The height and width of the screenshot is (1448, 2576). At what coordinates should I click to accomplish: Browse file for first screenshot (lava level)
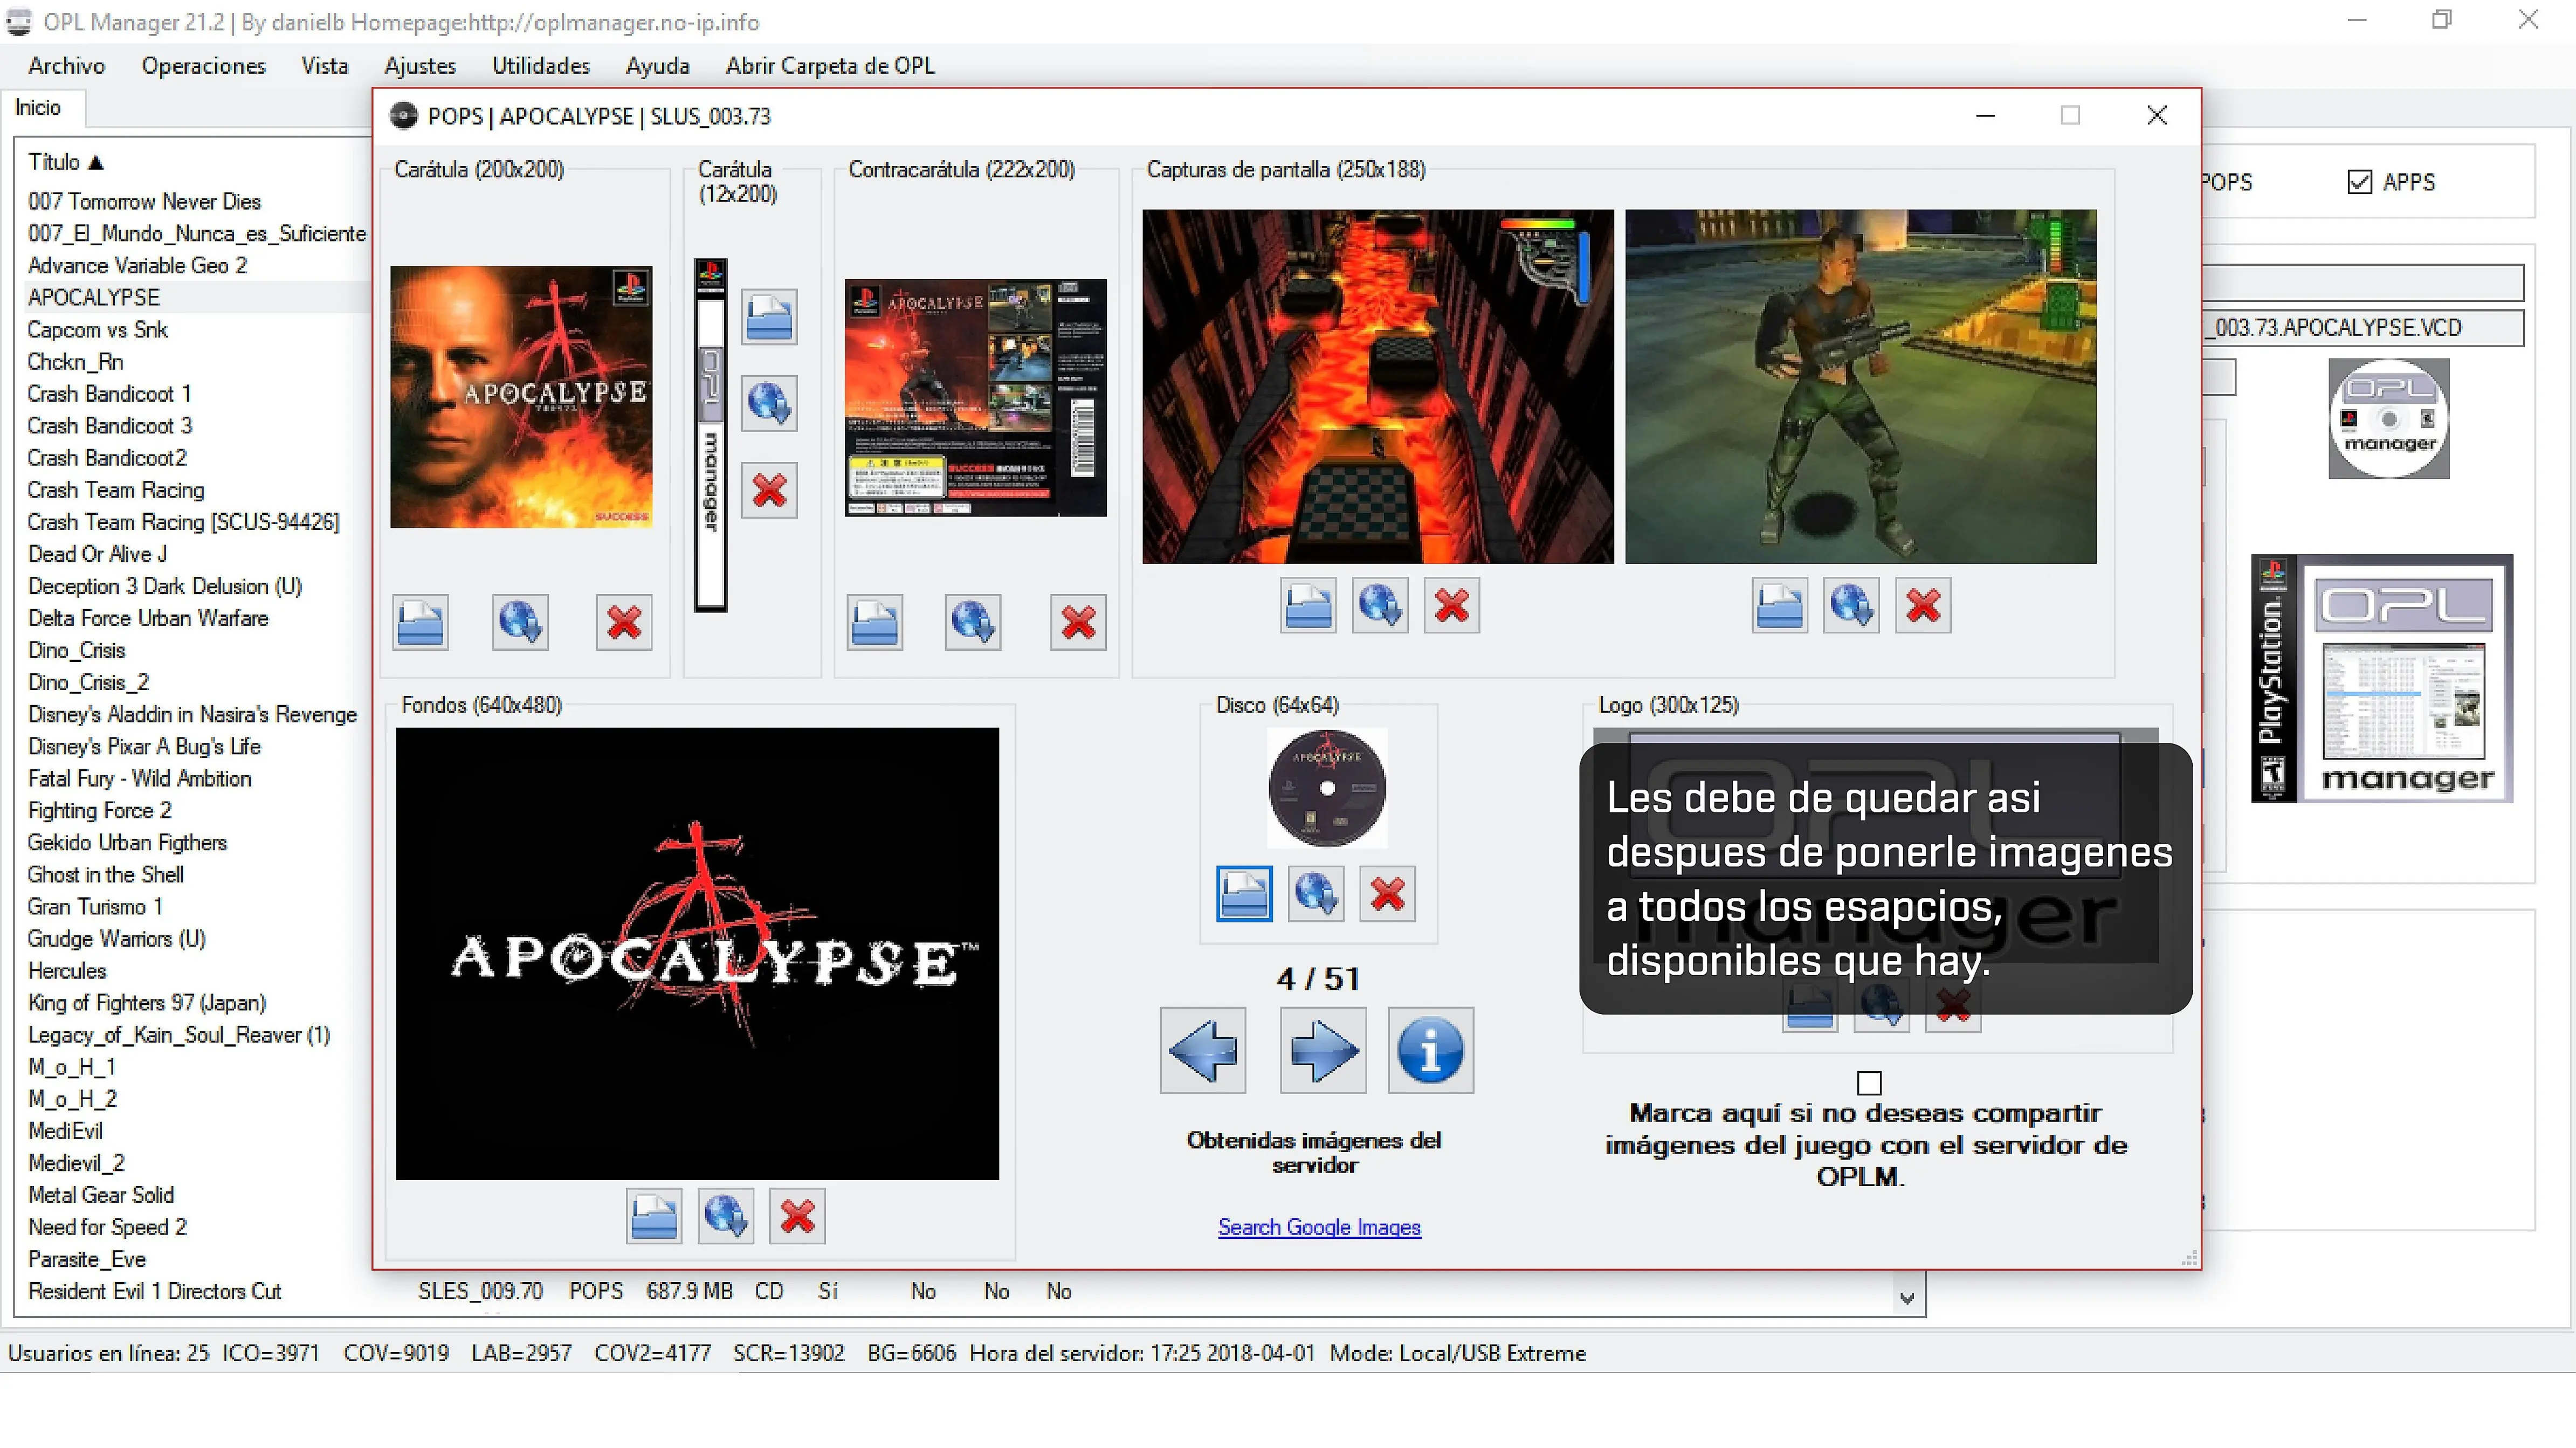pos(1308,605)
